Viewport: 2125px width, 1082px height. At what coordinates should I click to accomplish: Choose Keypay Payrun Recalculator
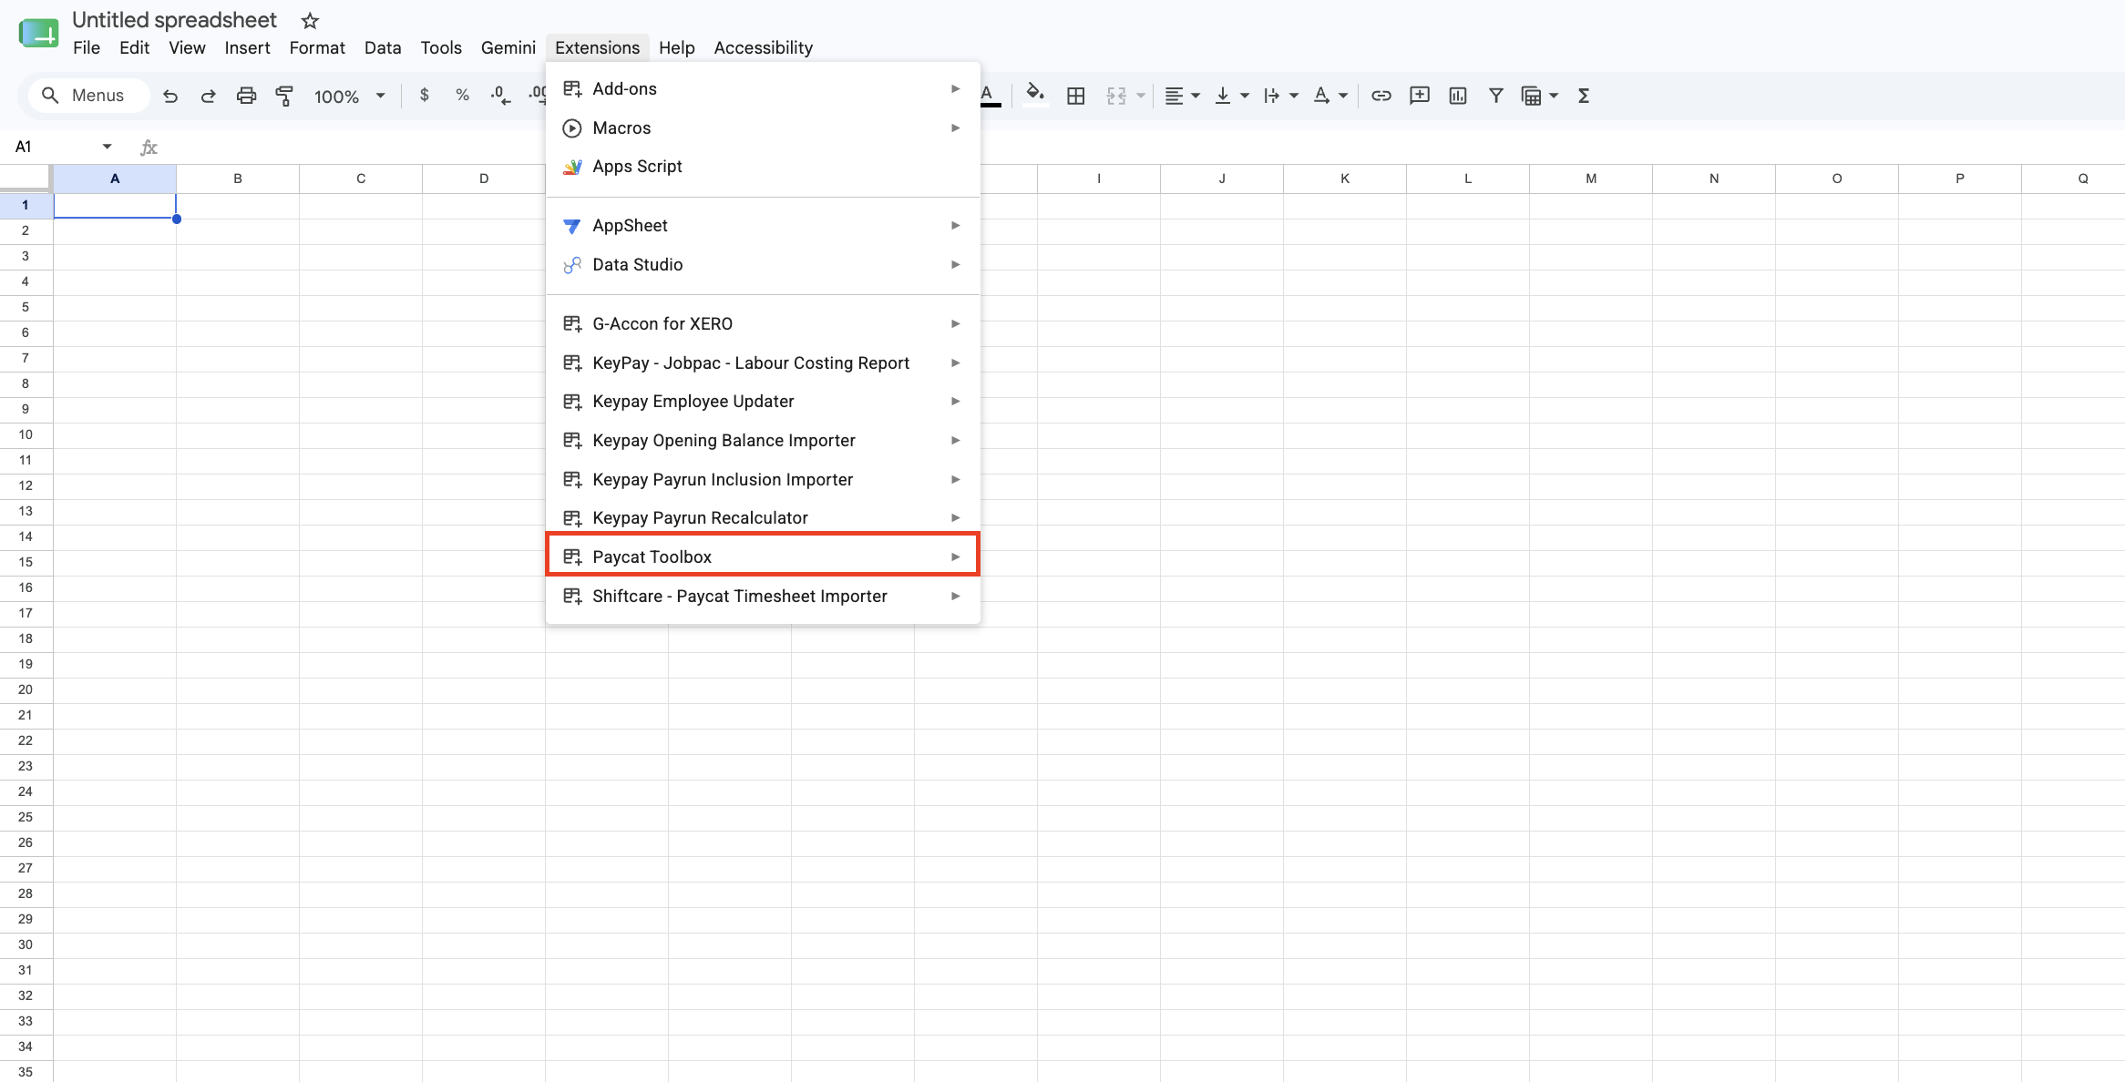(763, 517)
